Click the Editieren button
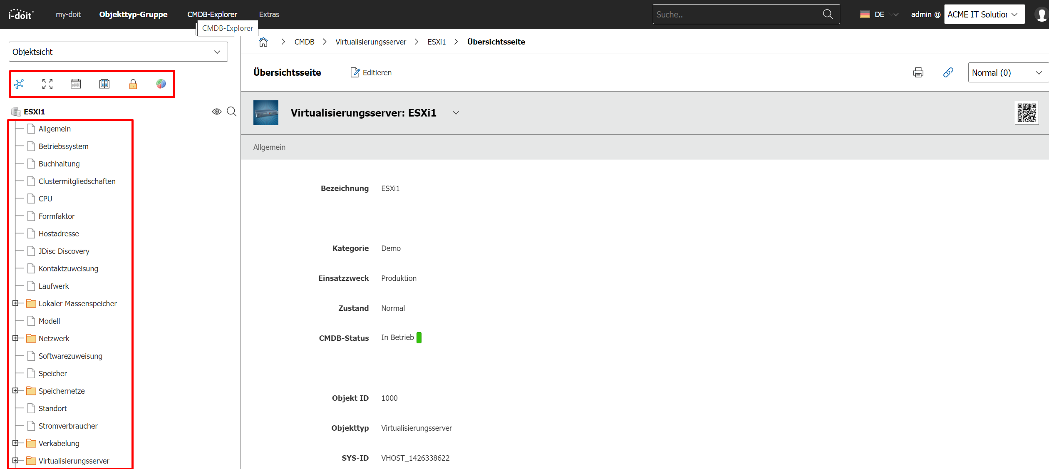1049x469 pixels. [371, 73]
